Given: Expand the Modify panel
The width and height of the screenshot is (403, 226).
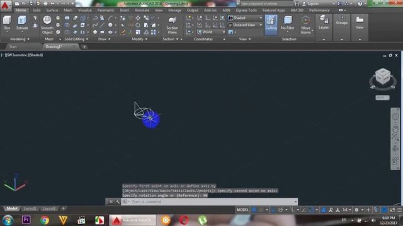Looking at the screenshot, I should [x=140, y=39].
